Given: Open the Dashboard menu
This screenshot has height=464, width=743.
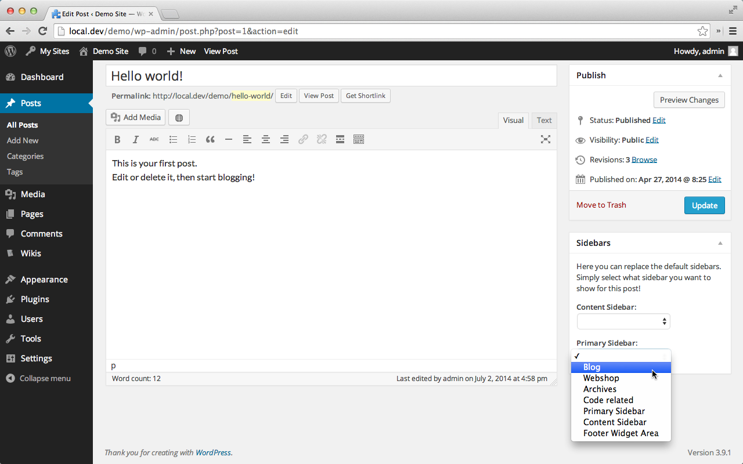Looking at the screenshot, I should pos(46,77).
